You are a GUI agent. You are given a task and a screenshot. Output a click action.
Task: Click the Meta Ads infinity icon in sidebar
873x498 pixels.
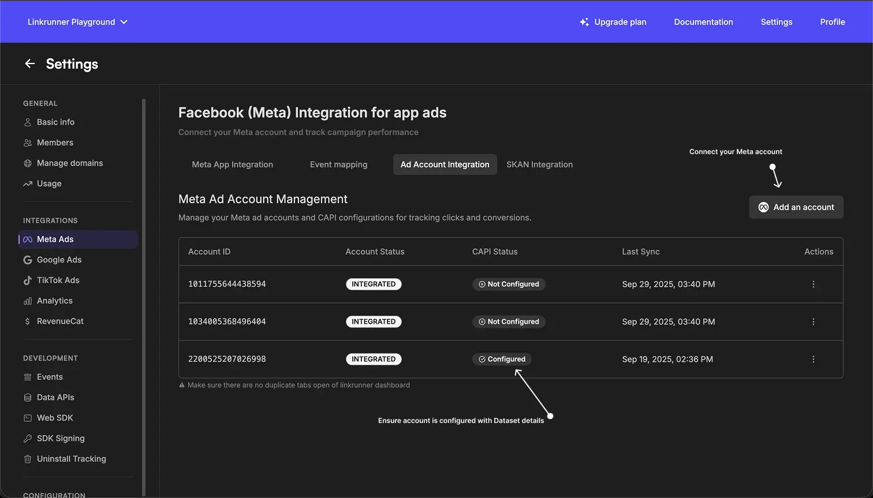click(27, 239)
